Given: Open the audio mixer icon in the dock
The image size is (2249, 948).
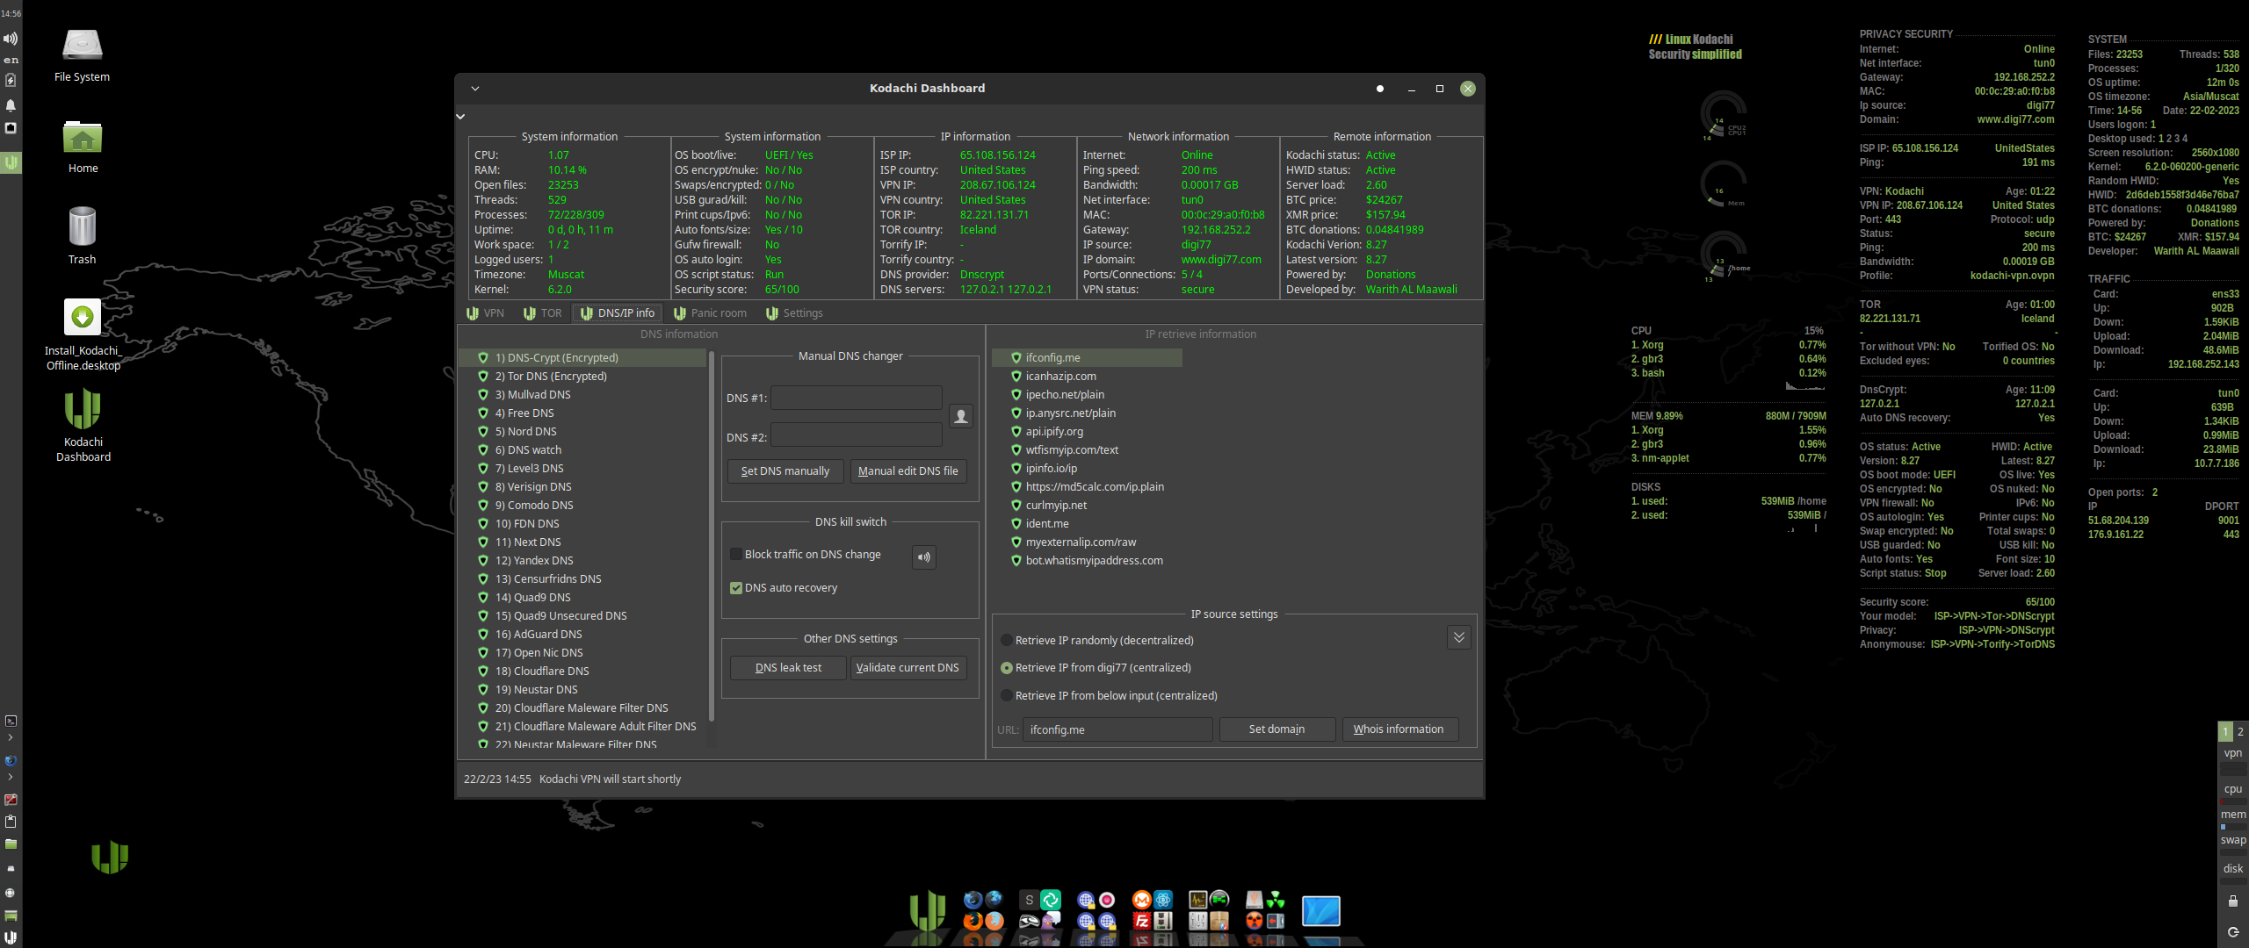Looking at the screenshot, I should pos(1198,921).
